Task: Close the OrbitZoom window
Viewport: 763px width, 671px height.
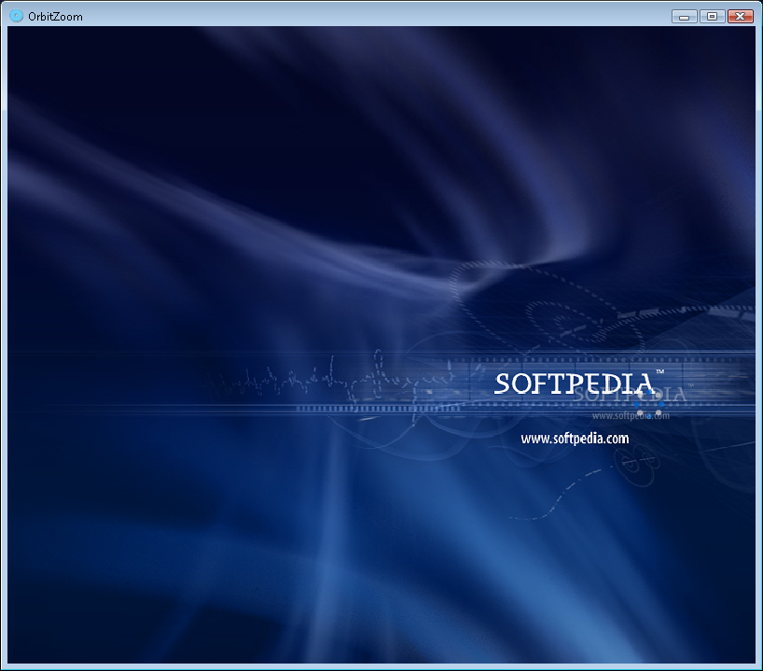Action: coord(740,17)
